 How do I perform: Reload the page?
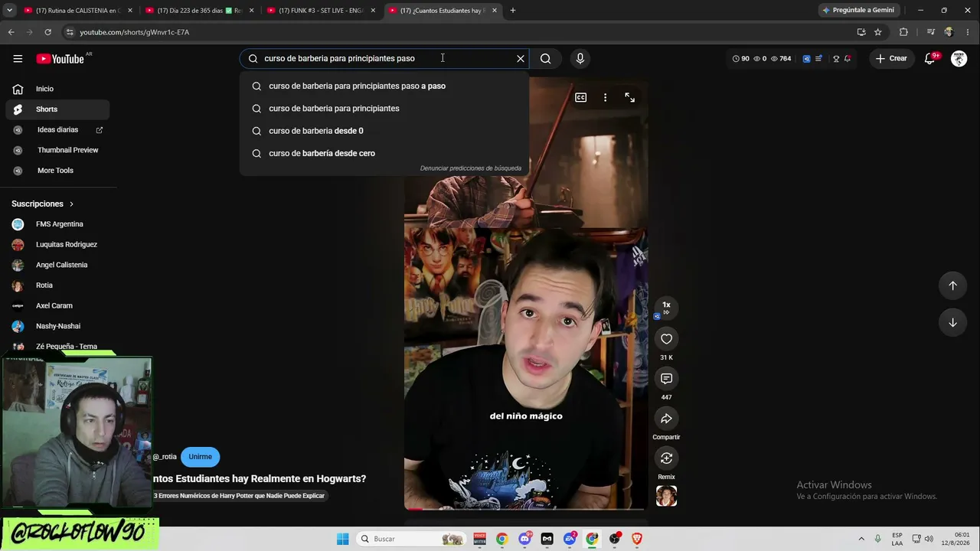(x=47, y=32)
